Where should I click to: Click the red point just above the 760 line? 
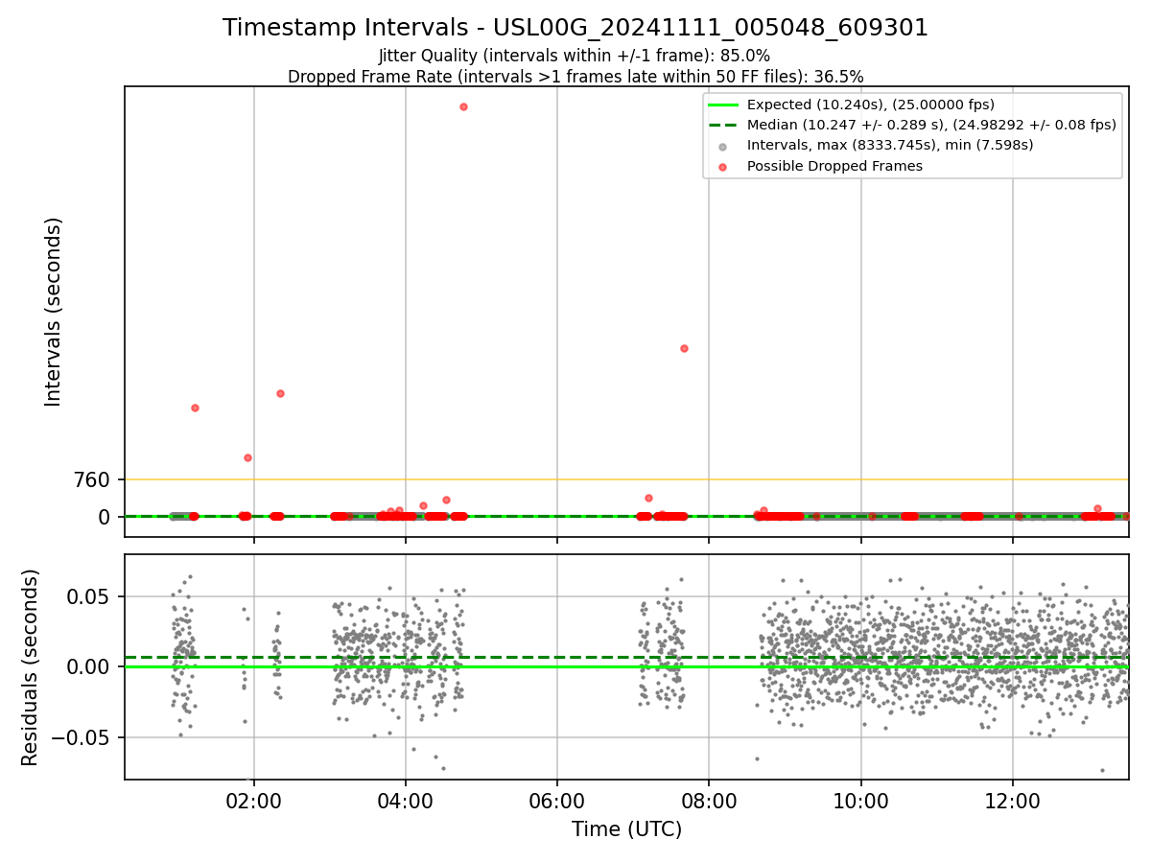coord(247,457)
